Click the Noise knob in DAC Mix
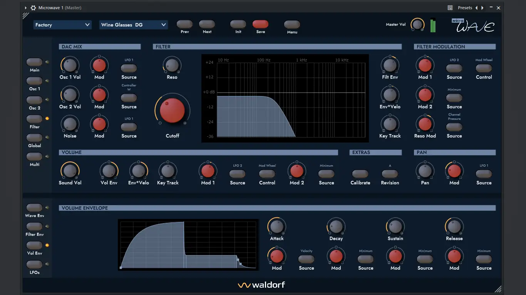The image size is (526, 295). pos(70,124)
